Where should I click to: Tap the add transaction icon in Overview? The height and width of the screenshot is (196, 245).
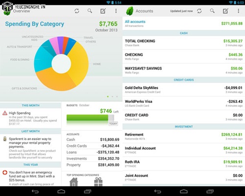coord(103,11)
